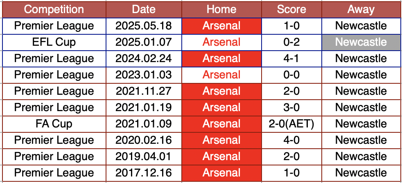Click the Competition column header
This screenshot has width=402, height=183.
[x=54, y=9]
